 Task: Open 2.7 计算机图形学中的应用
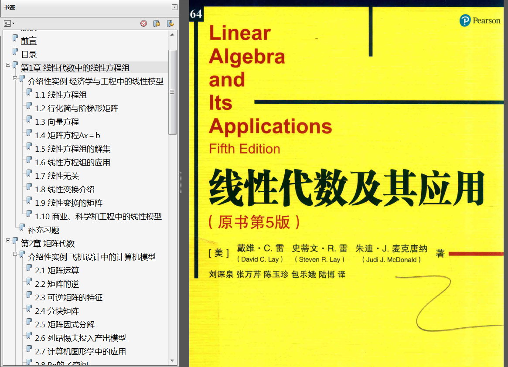(x=80, y=351)
